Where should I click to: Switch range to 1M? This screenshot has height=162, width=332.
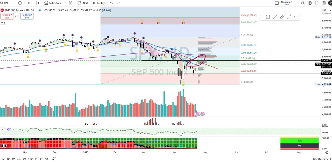tap(13, 159)
